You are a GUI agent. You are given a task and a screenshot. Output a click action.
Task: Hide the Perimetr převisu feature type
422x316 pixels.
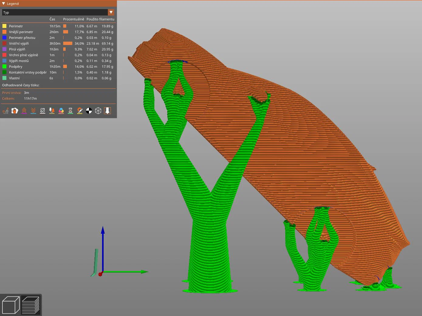pos(22,38)
